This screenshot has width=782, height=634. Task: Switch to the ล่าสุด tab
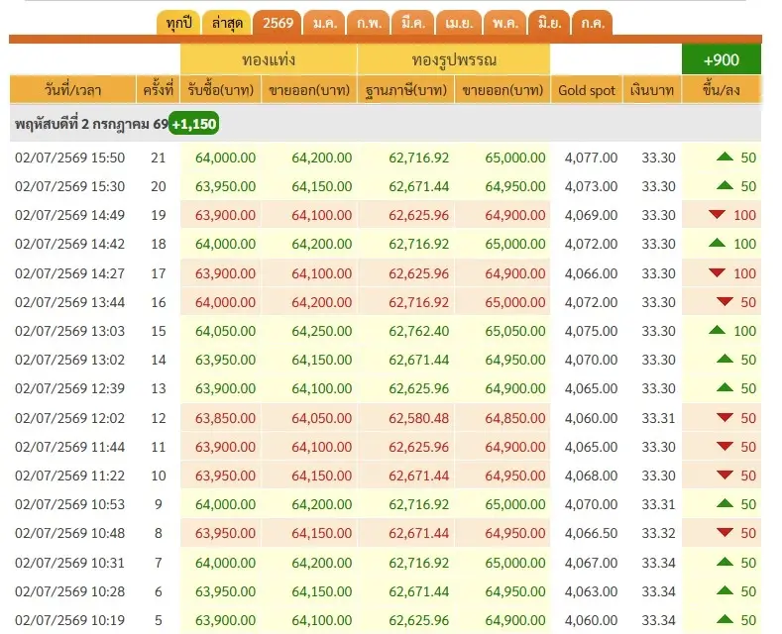[227, 24]
